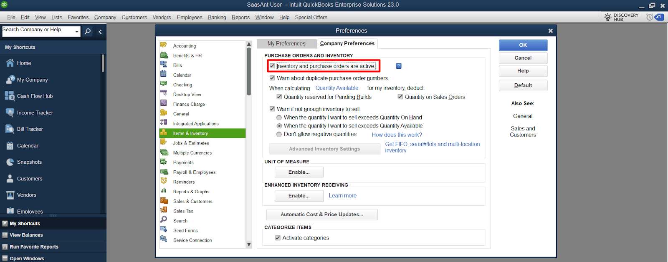Image resolution: width=668 pixels, height=262 pixels.
Task: Click the category list scroll-down arrow
Action: 249,245
